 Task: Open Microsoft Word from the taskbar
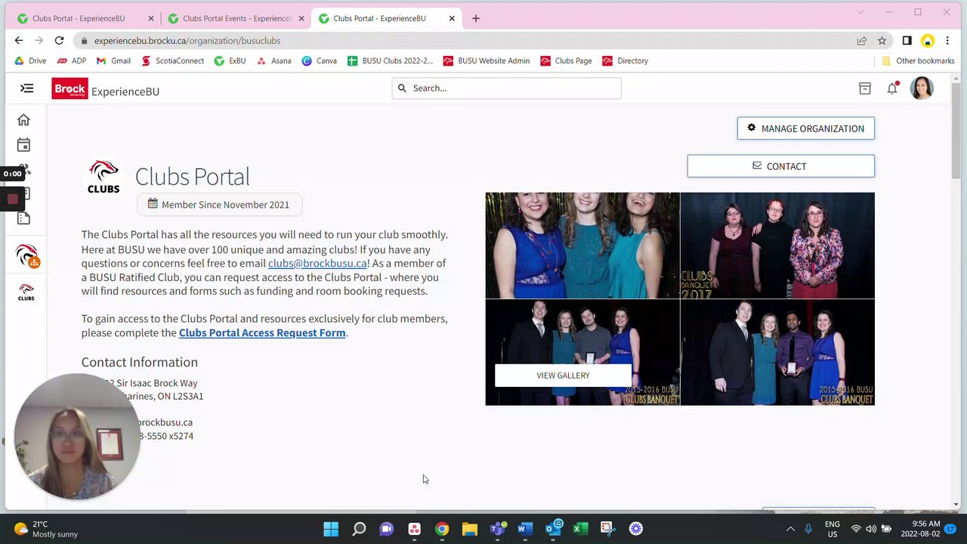[525, 529]
